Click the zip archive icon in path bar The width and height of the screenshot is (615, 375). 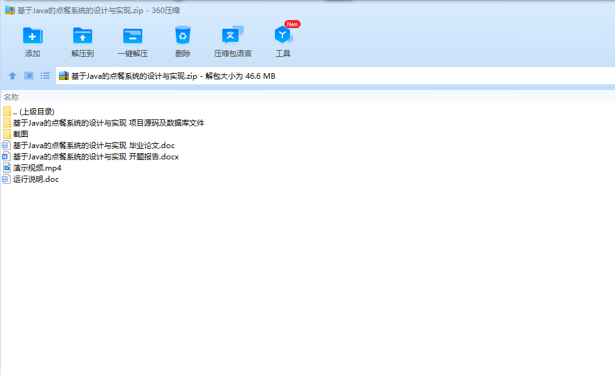click(64, 76)
